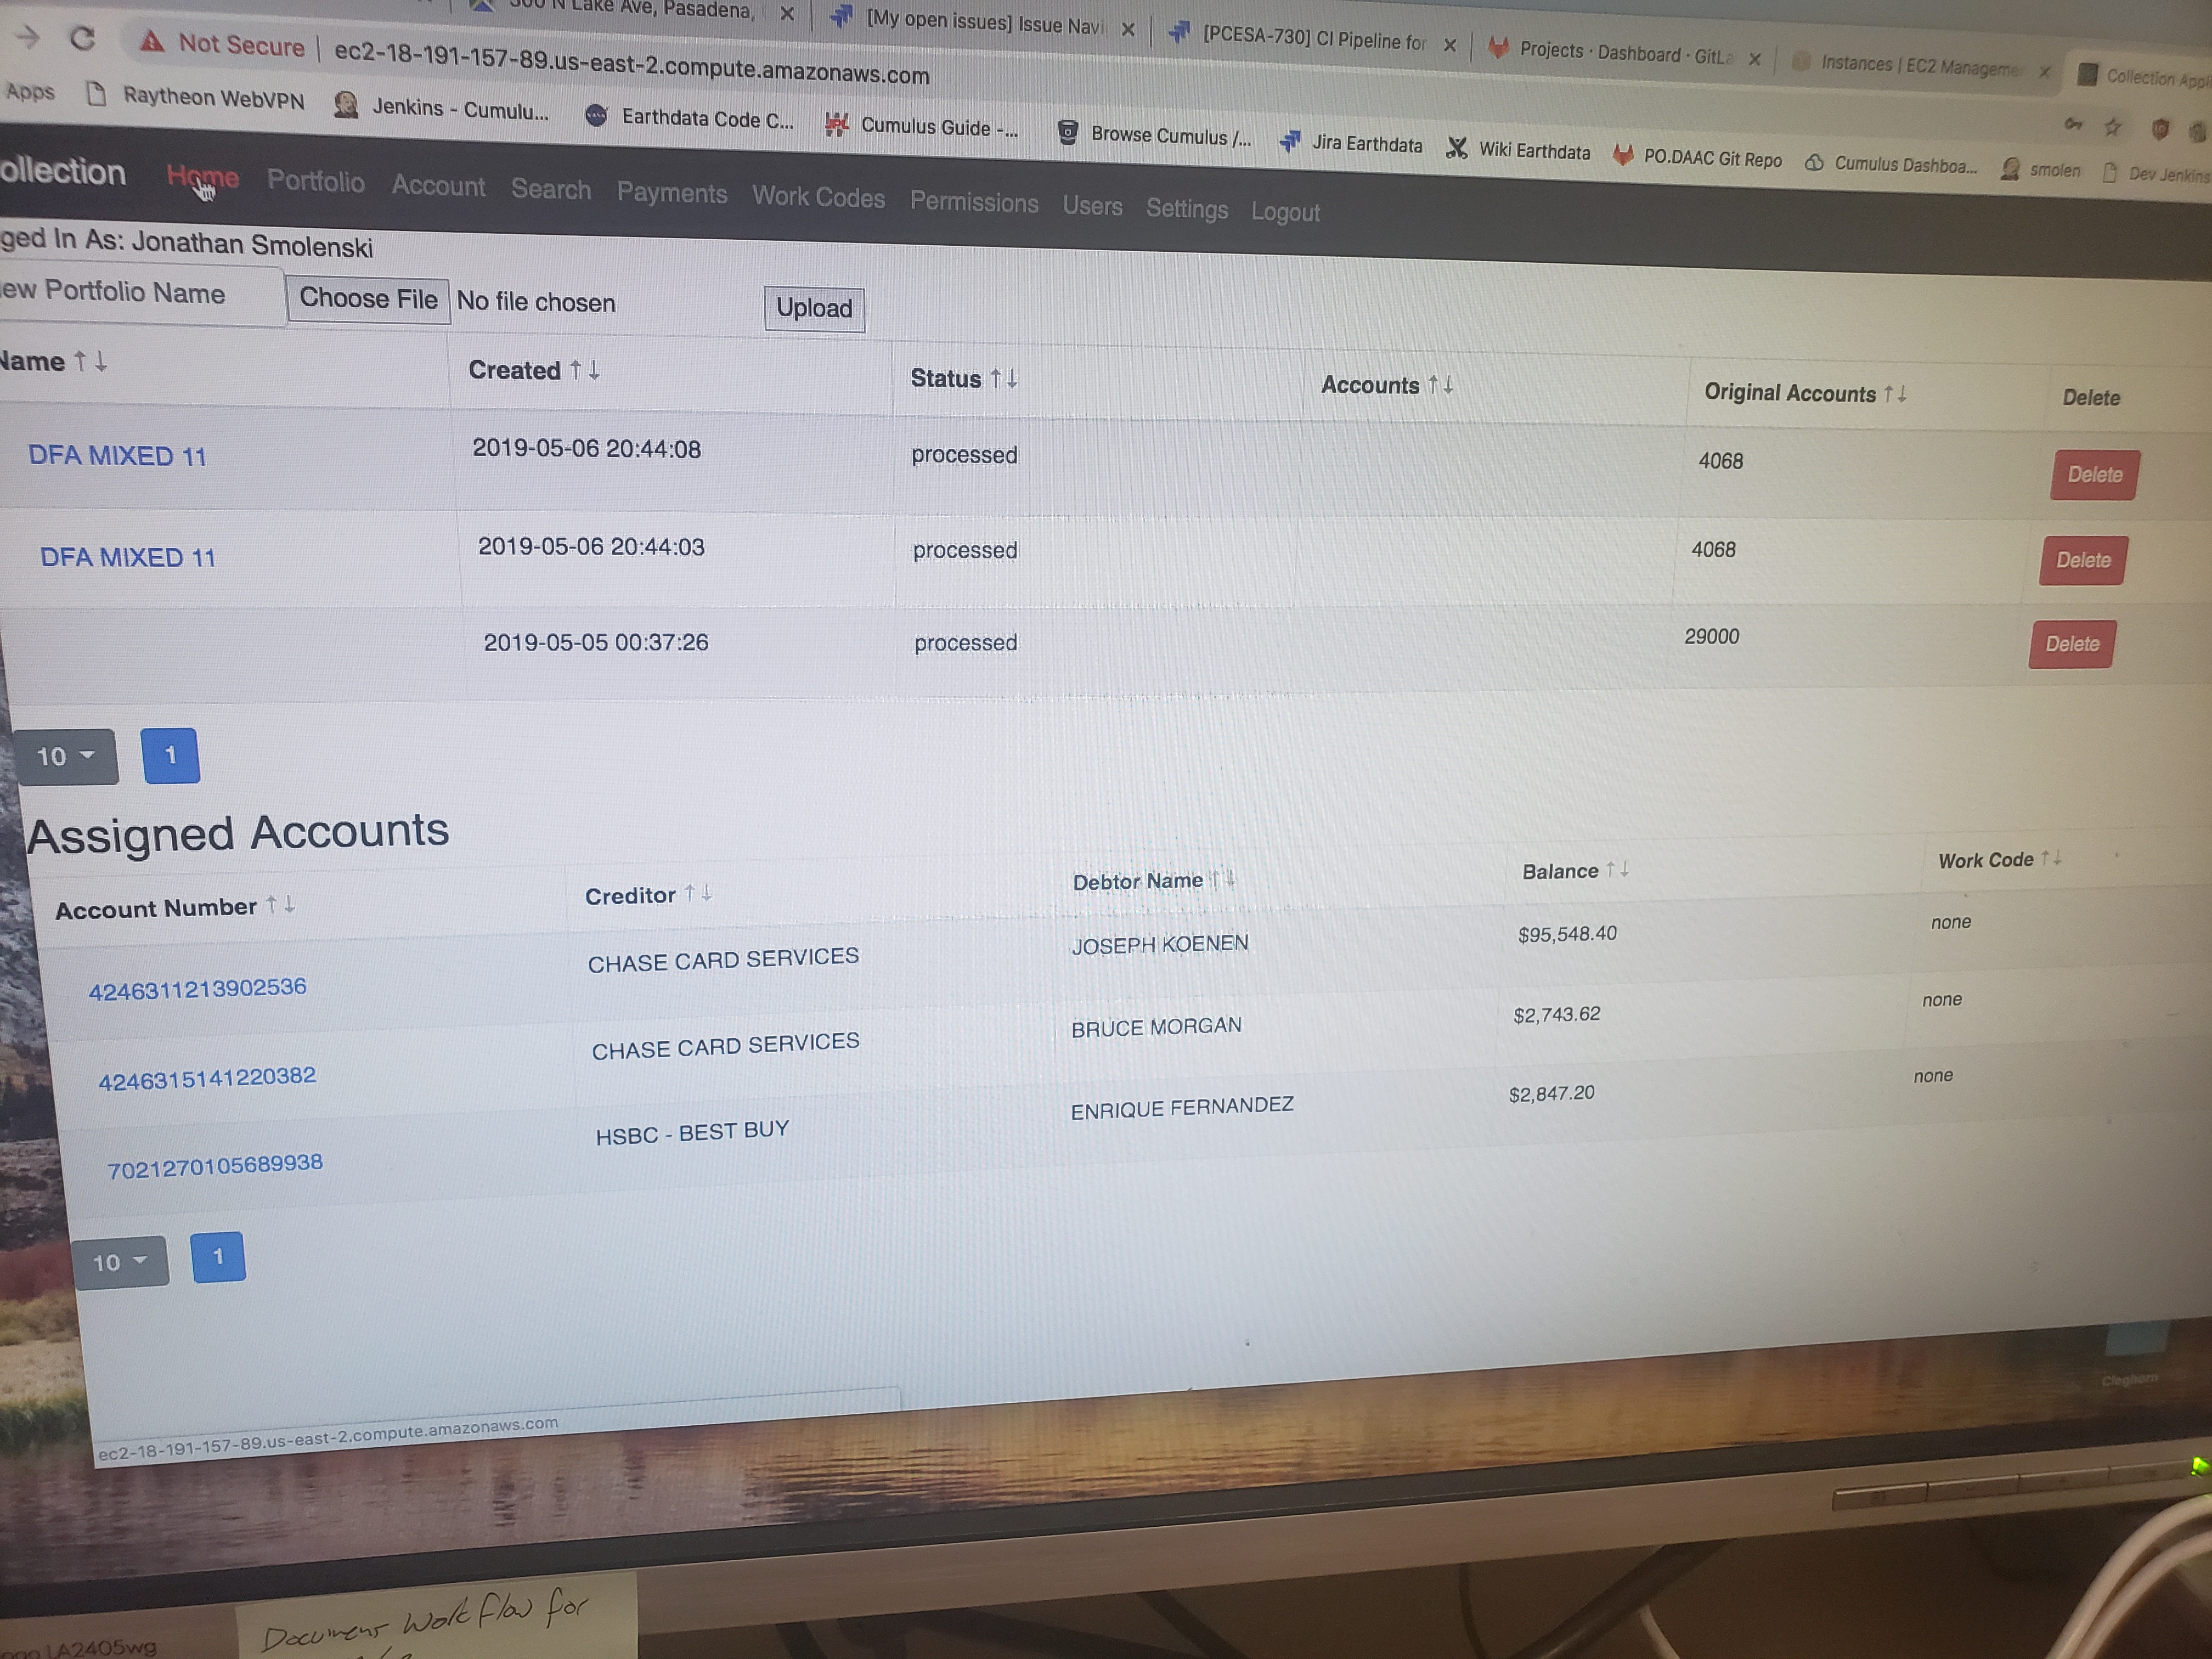Go to page 1 of assigned accounts
2212x1659 pixels.
218,1256
